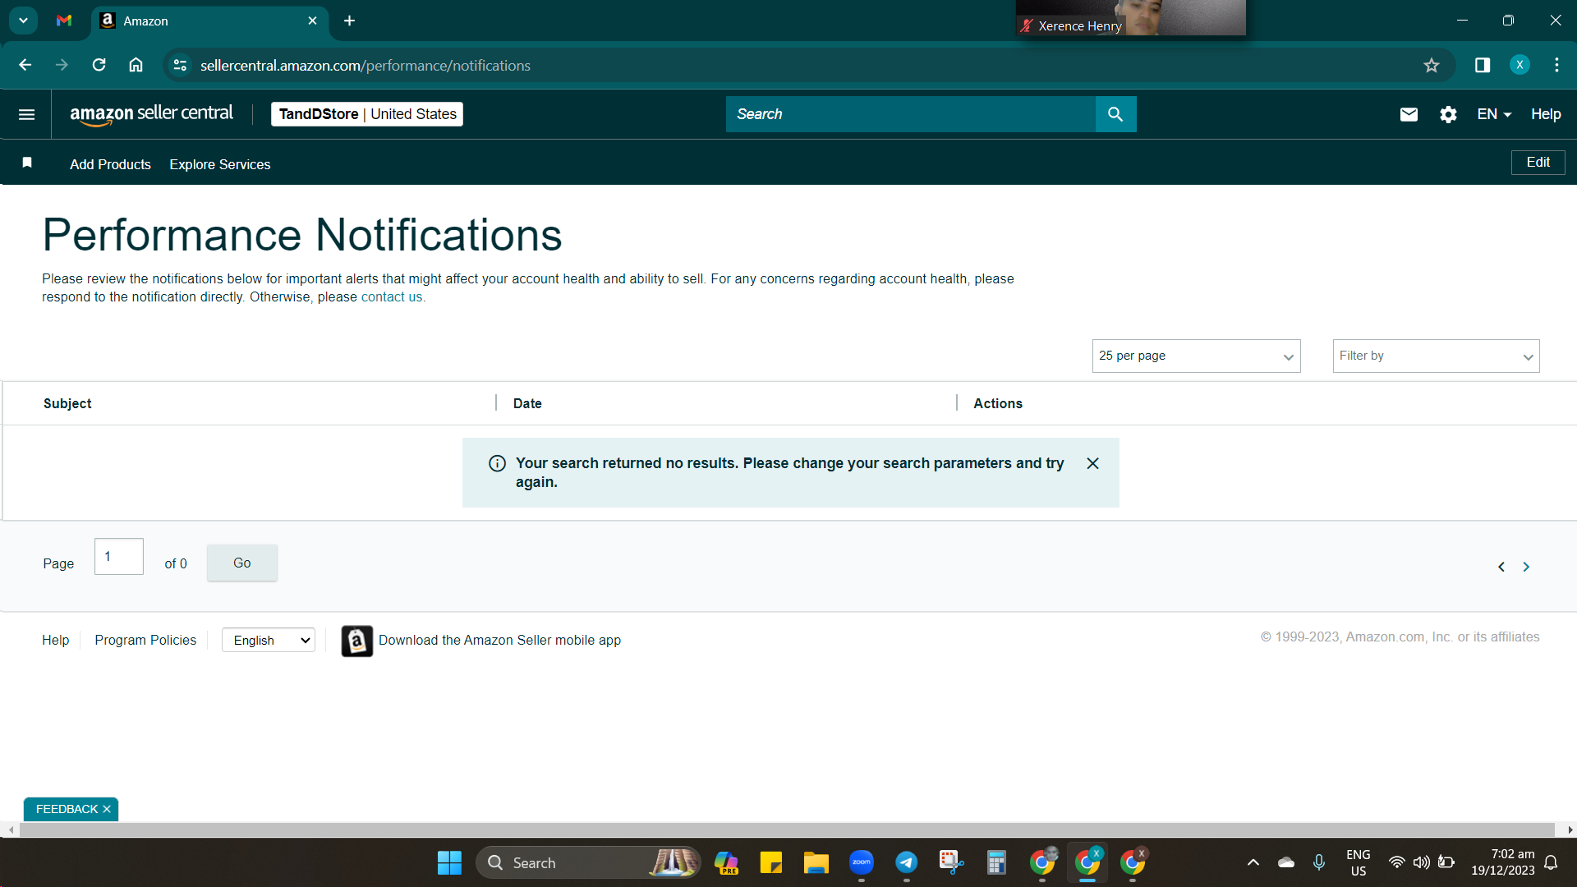This screenshot has height=887, width=1577.
Task: Click the taskbar Search box
Action: coord(588,862)
